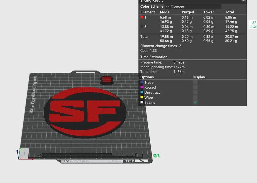The image size is (257, 183).
Task: Click the Travel option label
Action: point(149,82)
